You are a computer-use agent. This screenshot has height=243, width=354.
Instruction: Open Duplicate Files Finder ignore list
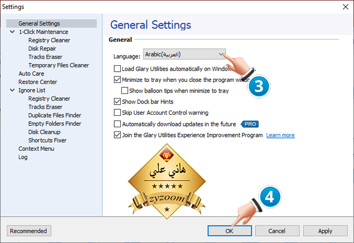[55, 115]
